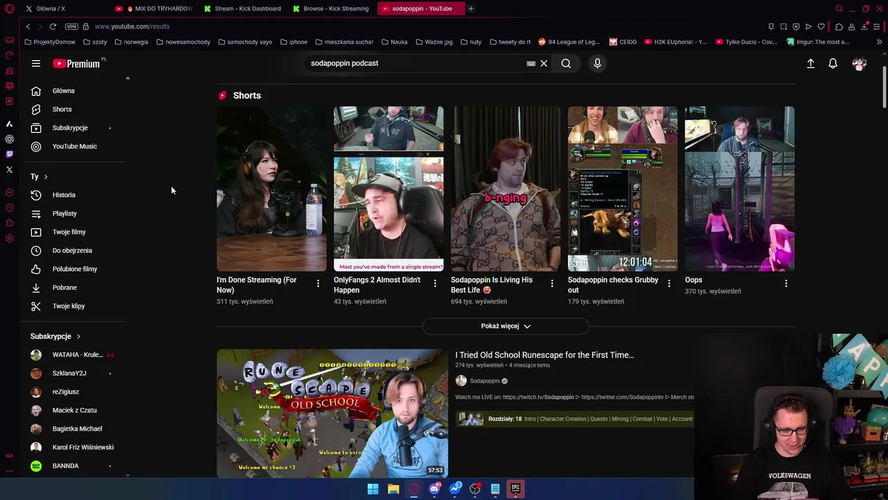Switch to MIX DO TRYHARDOW tab
888x500 pixels.
pyautogui.click(x=154, y=8)
